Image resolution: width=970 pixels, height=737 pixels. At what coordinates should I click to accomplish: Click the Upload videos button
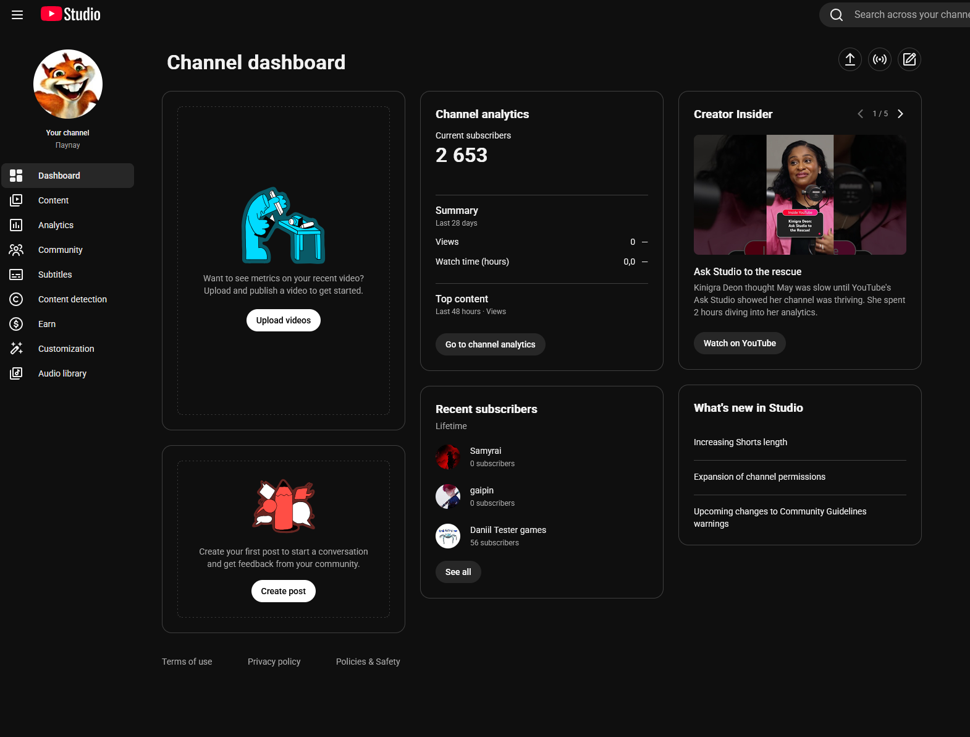click(x=284, y=320)
